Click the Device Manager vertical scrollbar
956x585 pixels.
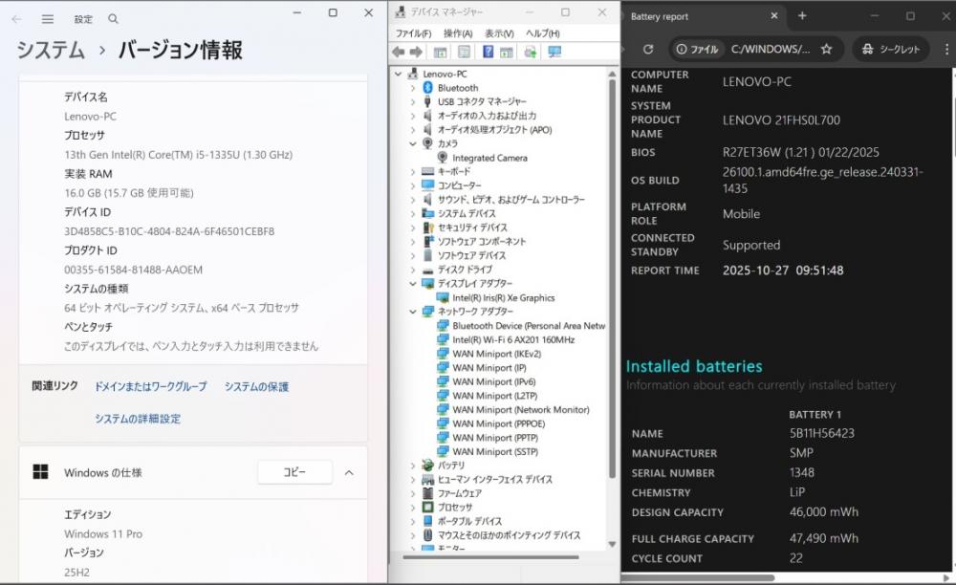pyautogui.click(x=612, y=287)
